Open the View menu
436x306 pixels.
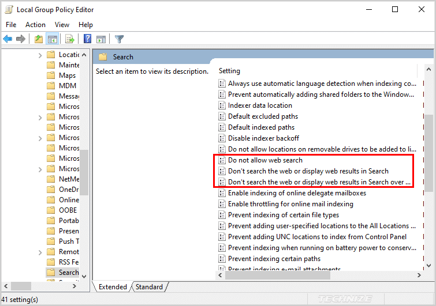coord(62,25)
